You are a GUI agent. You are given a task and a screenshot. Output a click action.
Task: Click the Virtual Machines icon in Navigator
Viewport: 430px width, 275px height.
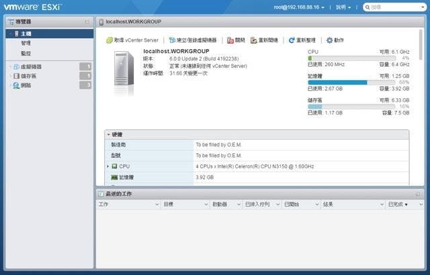click(16, 67)
